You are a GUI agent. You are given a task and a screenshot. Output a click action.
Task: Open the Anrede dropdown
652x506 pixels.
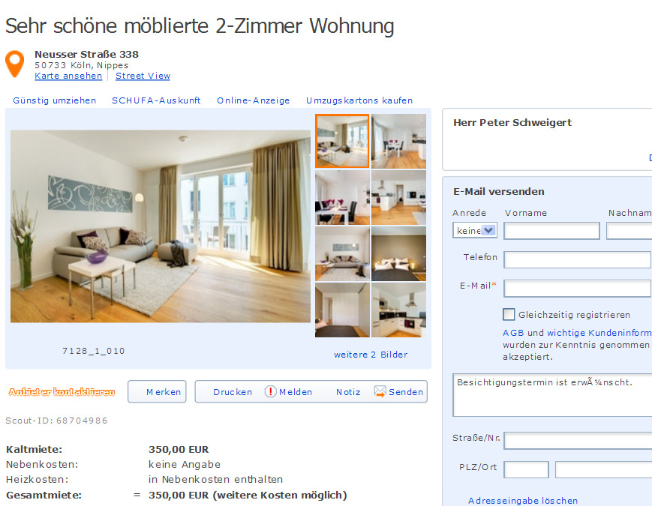474,230
